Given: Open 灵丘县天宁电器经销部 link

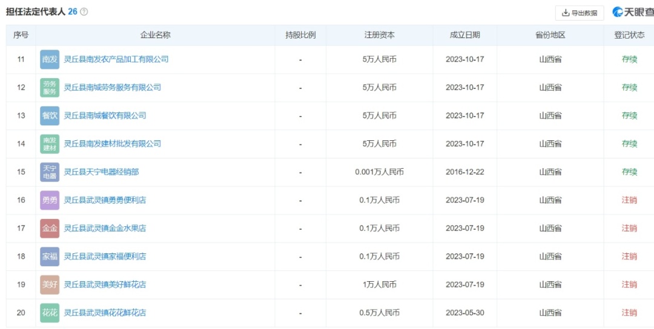Looking at the screenshot, I should point(101,172).
